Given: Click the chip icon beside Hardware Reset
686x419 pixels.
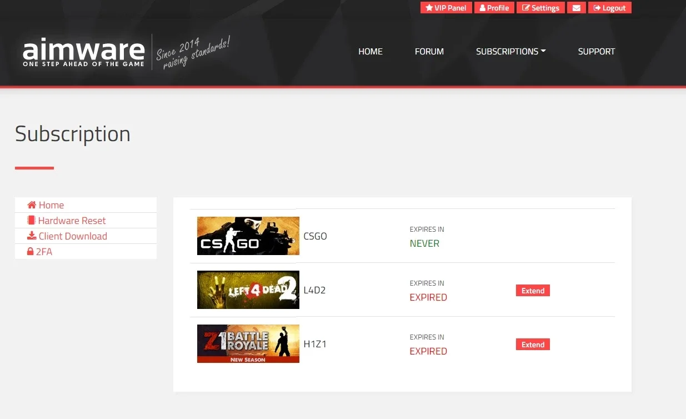Looking at the screenshot, I should tap(31, 221).
